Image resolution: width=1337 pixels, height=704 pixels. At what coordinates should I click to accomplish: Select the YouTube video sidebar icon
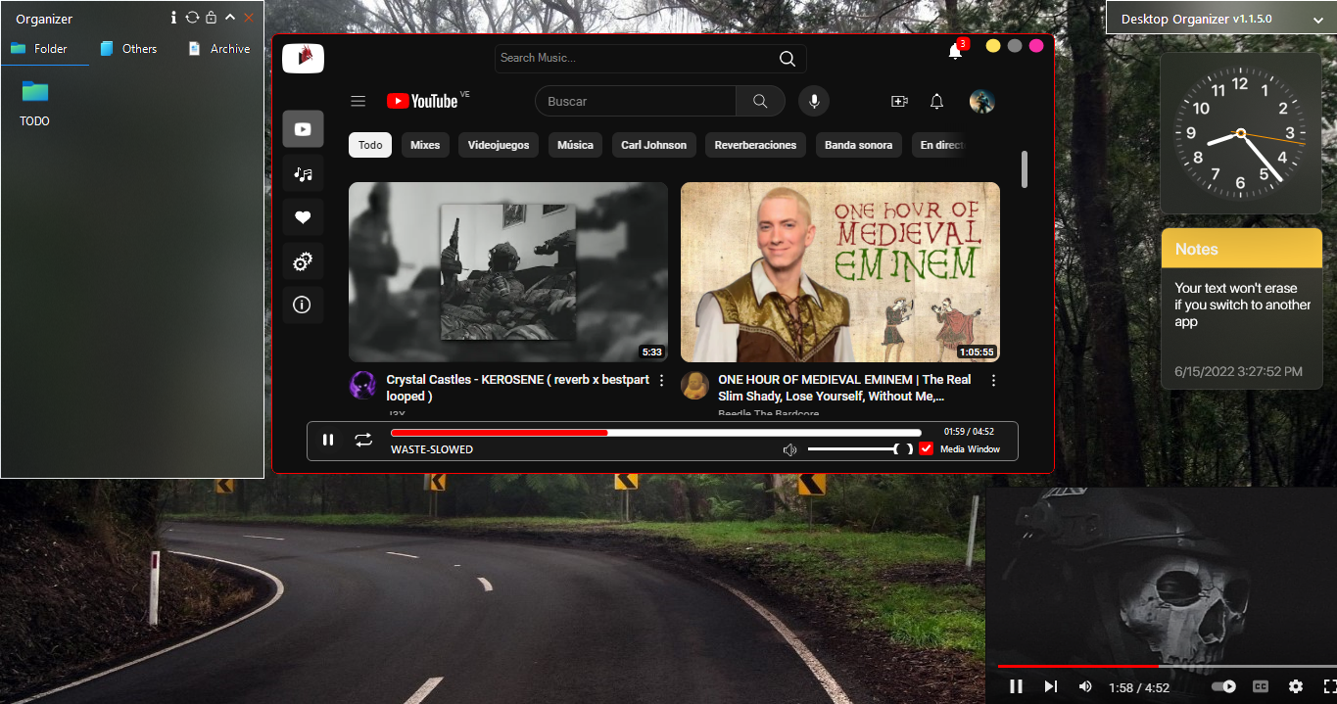coord(304,129)
